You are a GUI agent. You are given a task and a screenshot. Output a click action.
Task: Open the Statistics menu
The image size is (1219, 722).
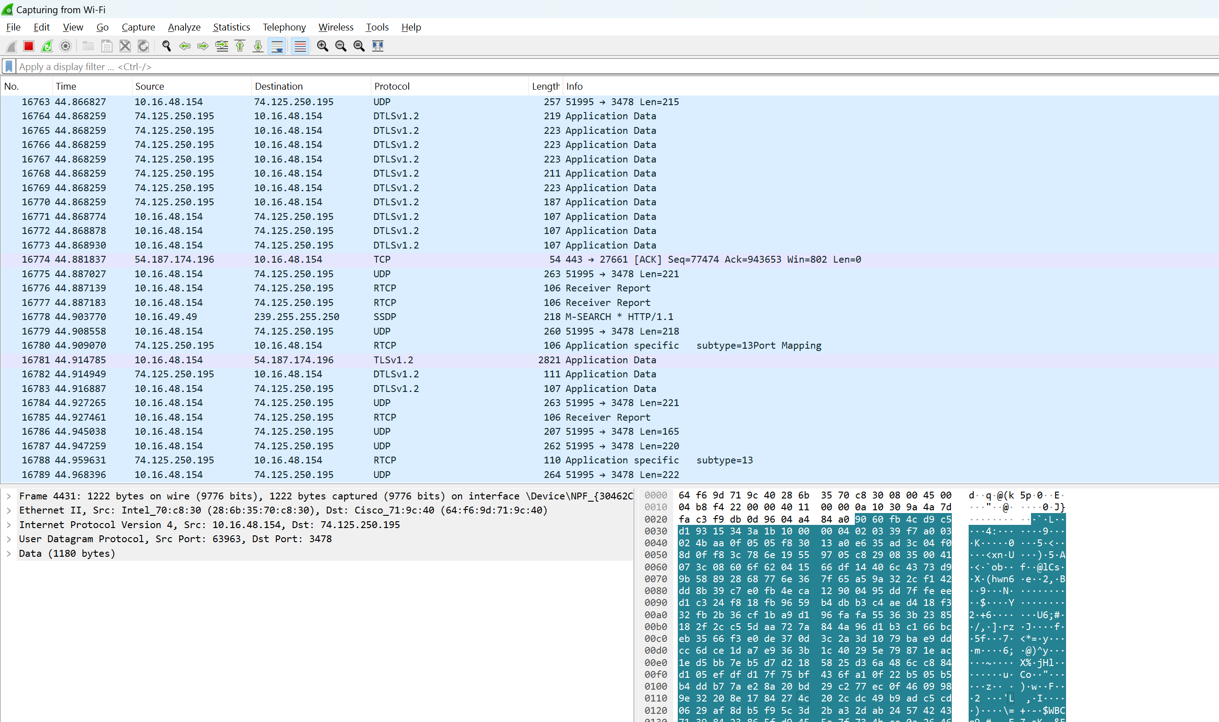(231, 27)
